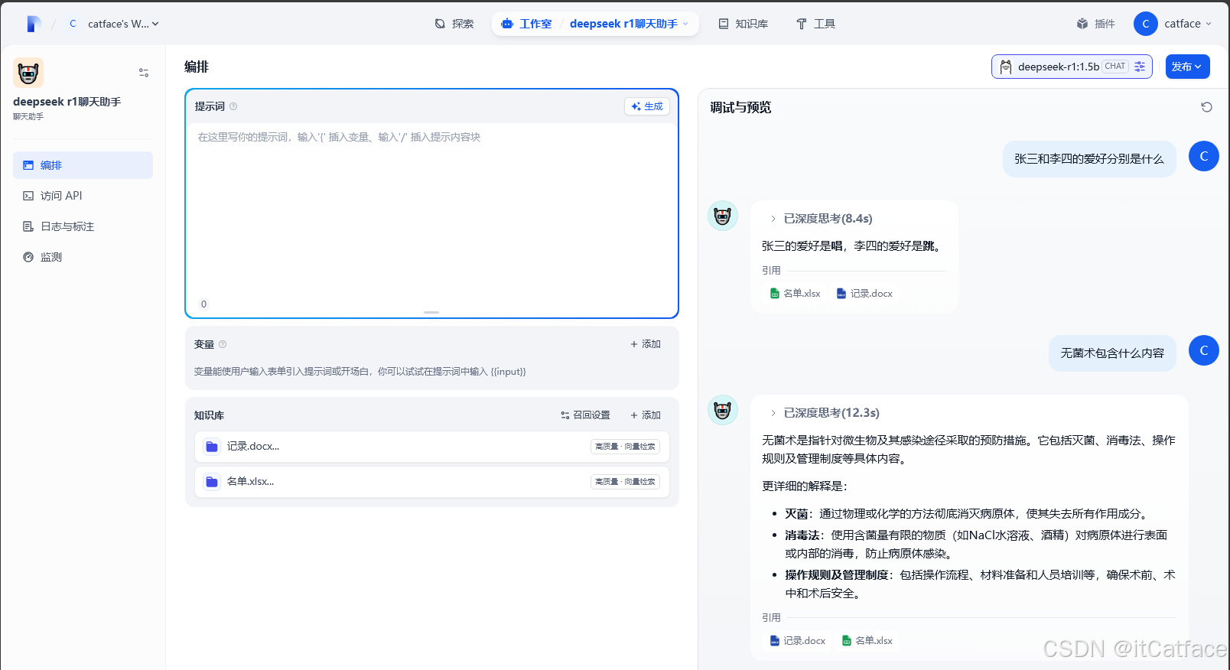Viewport: 1230px width, 670px height.
Task: Focus the 提示词 prompt text area
Action: [431, 210]
